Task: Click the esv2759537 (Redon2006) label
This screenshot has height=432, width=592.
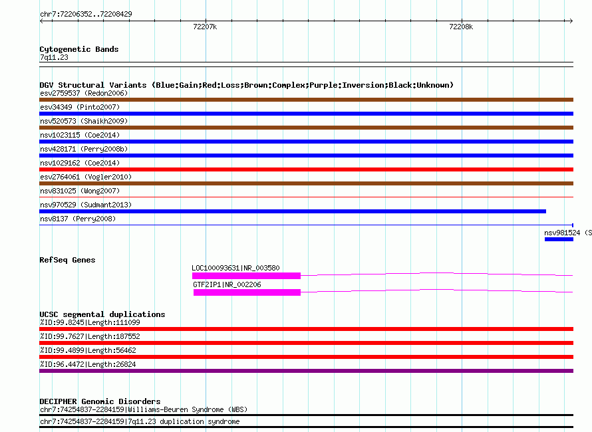Action: click(x=84, y=93)
